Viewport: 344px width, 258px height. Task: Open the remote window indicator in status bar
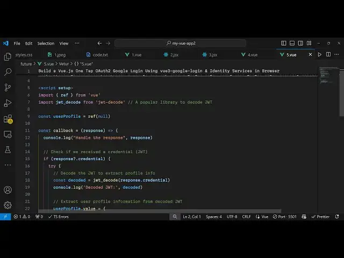[5, 217]
